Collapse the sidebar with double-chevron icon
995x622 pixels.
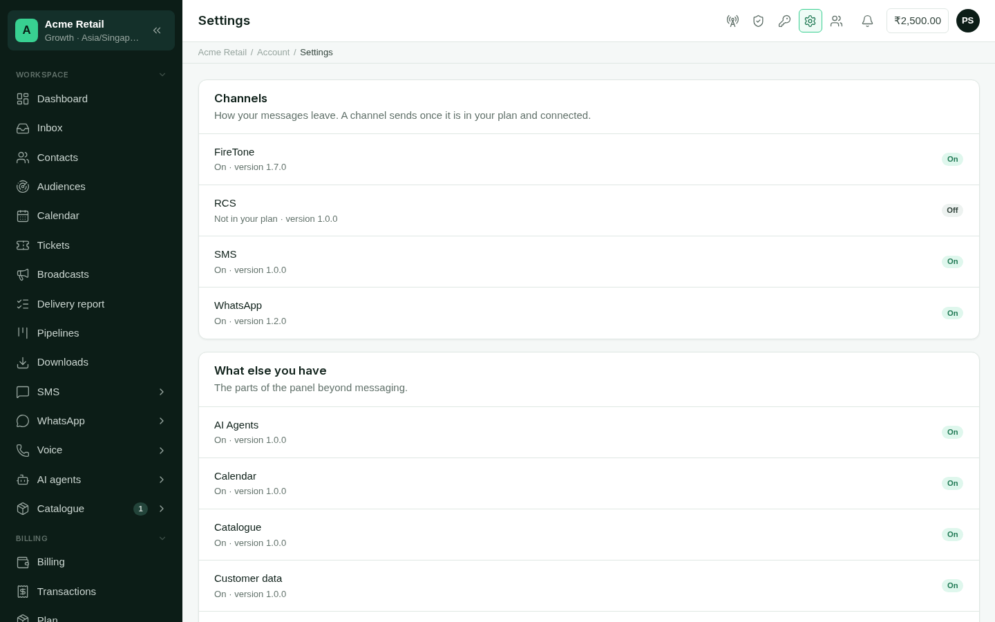click(x=157, y=30)
